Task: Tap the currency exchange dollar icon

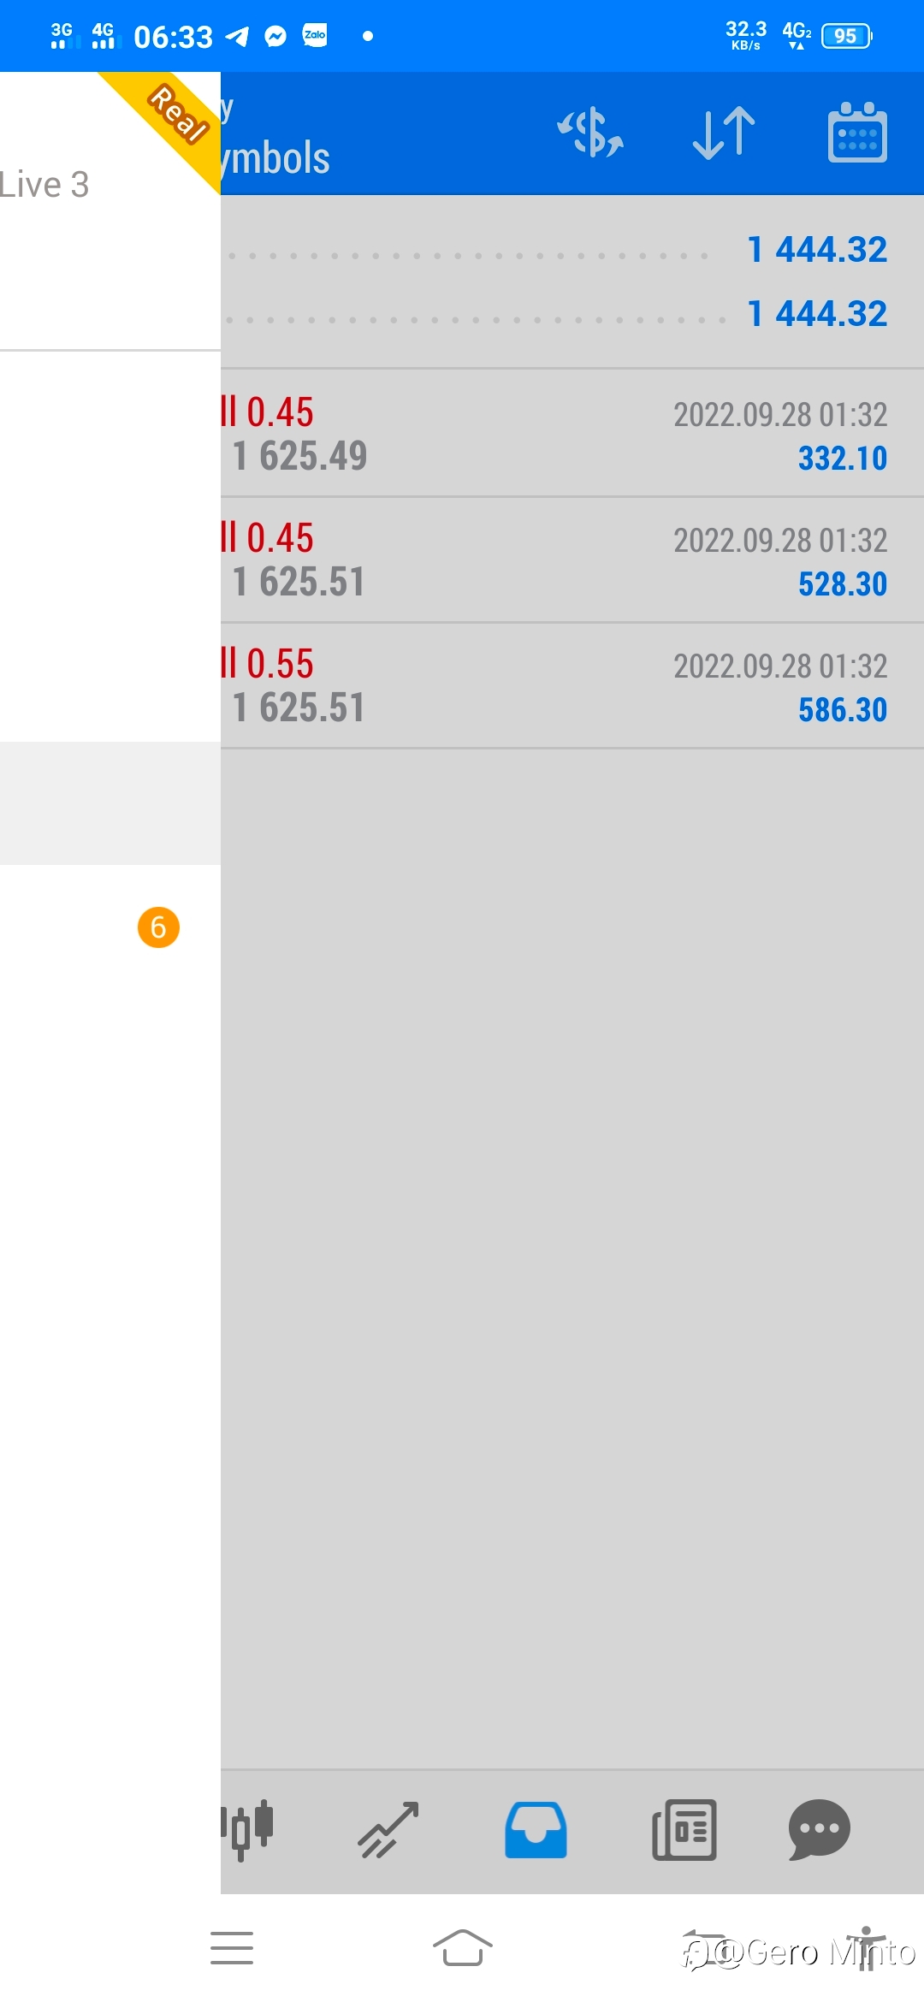Action: pos(590,133)
